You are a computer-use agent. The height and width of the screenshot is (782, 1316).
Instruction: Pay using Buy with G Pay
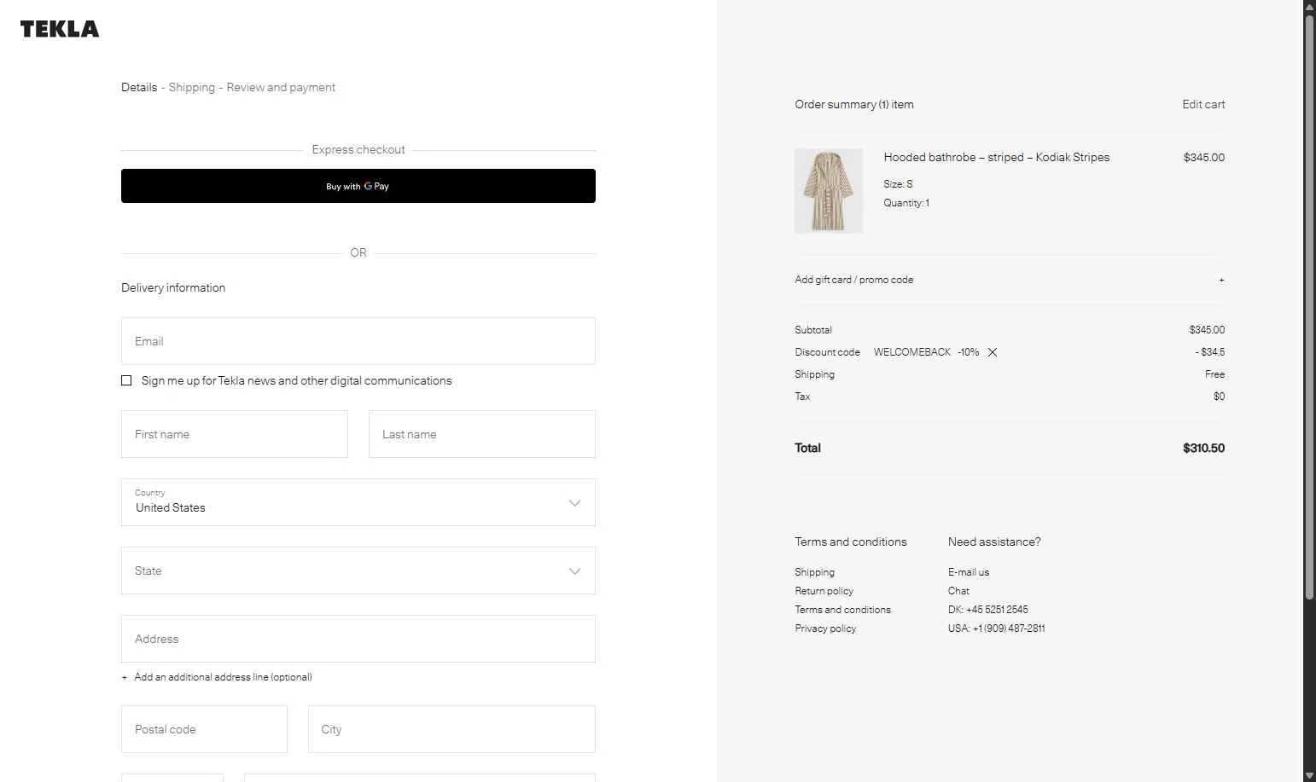pyautogui.click(x=358, y=186)
